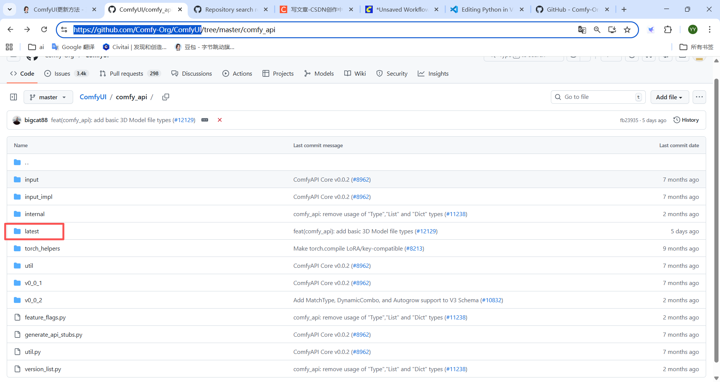Open the Civitai bookmark
The height and width of the screenshot is (382, 720).
tap(135, 47)
